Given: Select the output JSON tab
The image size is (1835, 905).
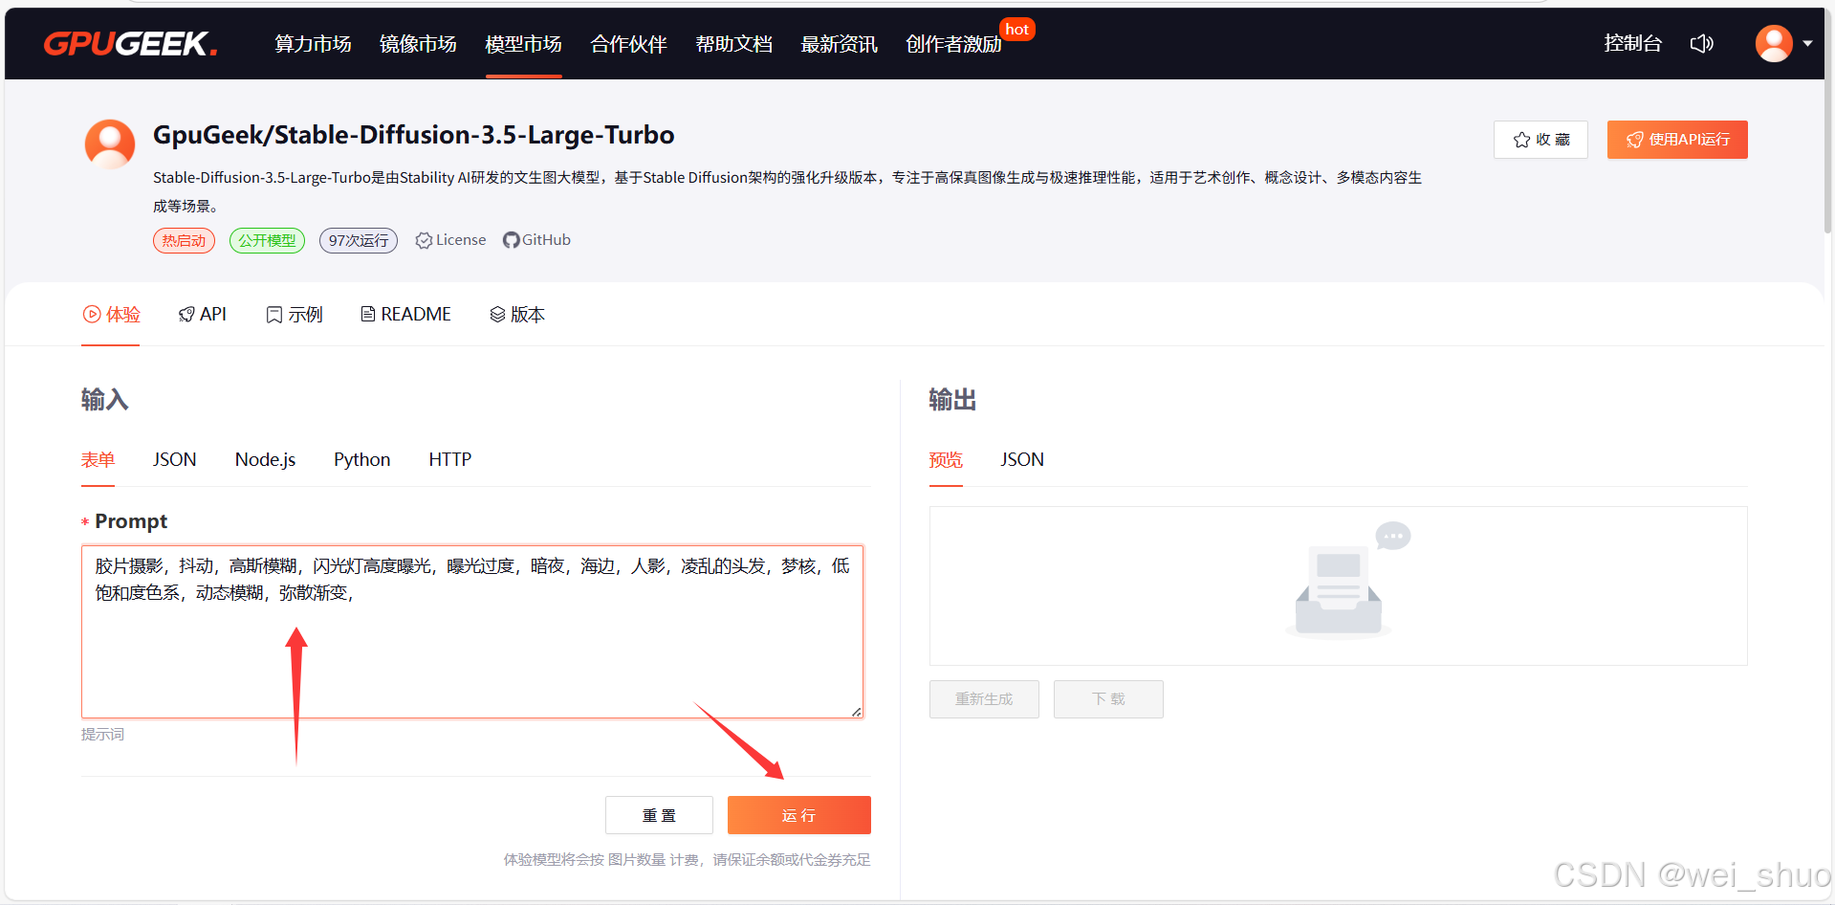Looking at the screenshot, I should [x=1022, y=460].
